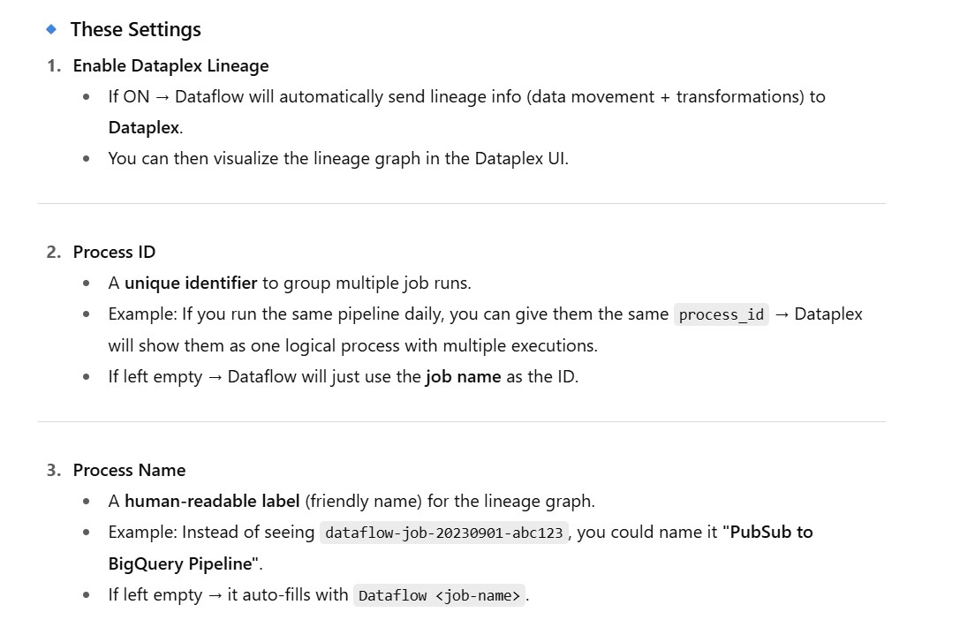Viewport: 975px width, 635px height.
Task: Click the "Process Name" heading
Action: [x=129, y=470]
